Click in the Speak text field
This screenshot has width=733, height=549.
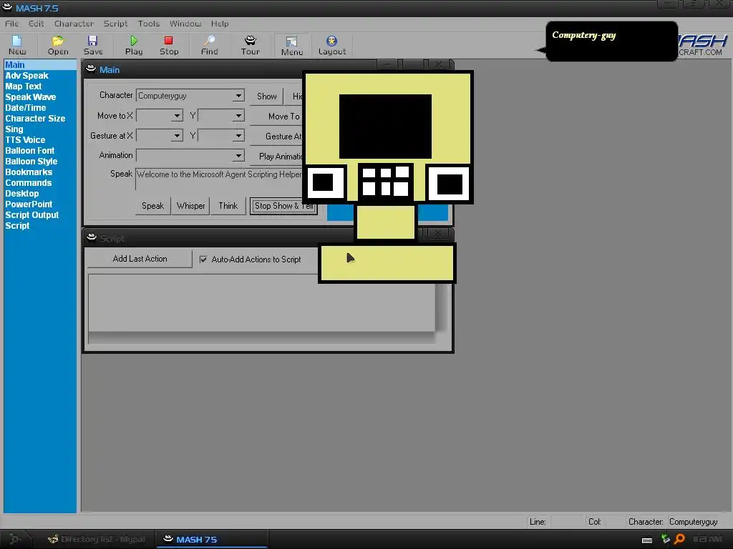click(x=220, y=179)
